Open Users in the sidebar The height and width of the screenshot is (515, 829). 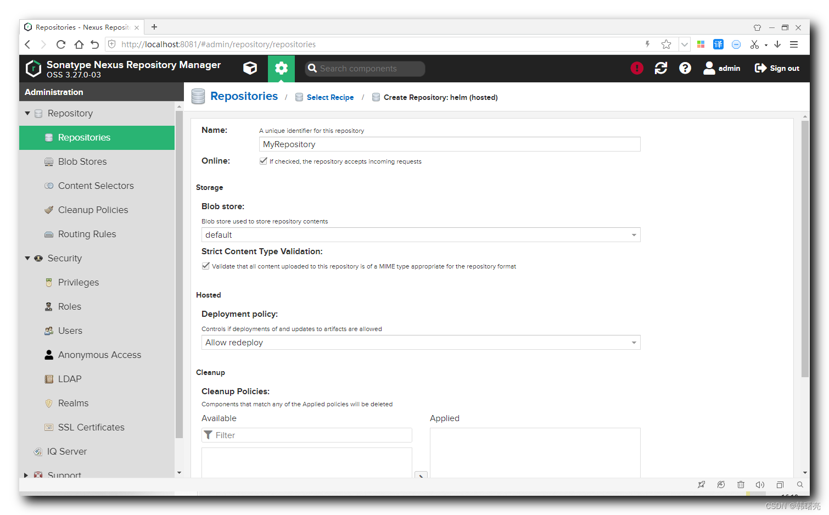[x=97, y=331]
